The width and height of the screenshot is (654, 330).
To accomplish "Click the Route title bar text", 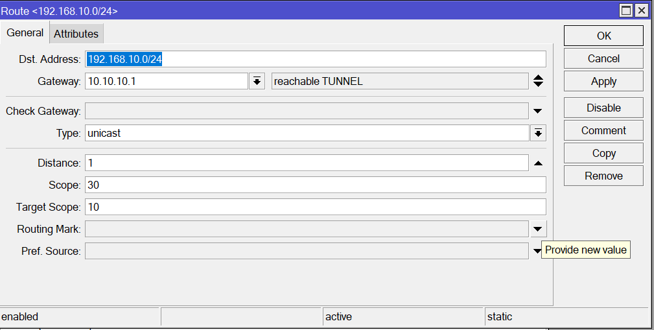I will coord(60,11).
